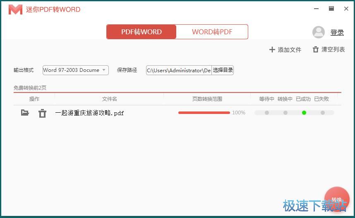The image size is (355, 218).
Task: Click the 添加文件 button text
Action: tap(289, 50)
